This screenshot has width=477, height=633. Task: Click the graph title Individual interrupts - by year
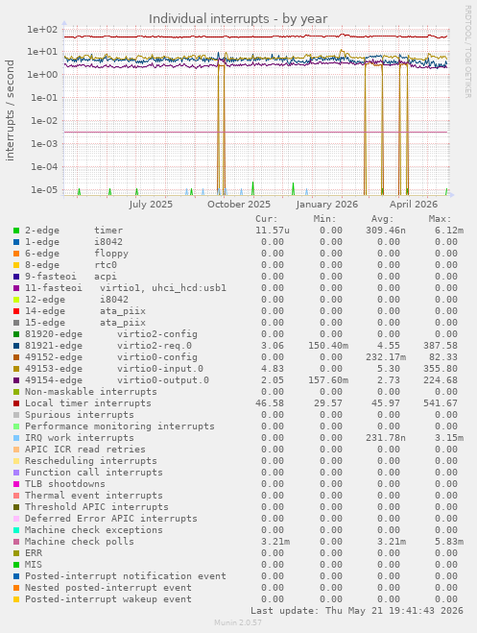coord(238,19)
